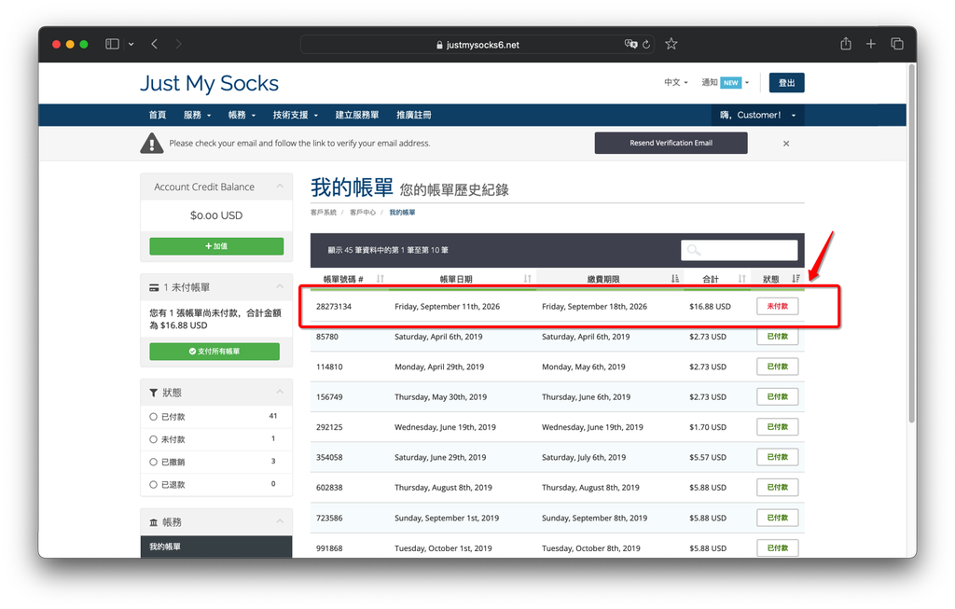Collapse 帳務 sidebar panel chevron

pyautogui.click(x=280, y=522)
